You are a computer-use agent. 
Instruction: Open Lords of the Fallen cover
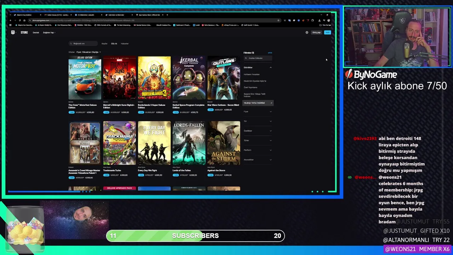pyautogui.click(x=189, y=143)
